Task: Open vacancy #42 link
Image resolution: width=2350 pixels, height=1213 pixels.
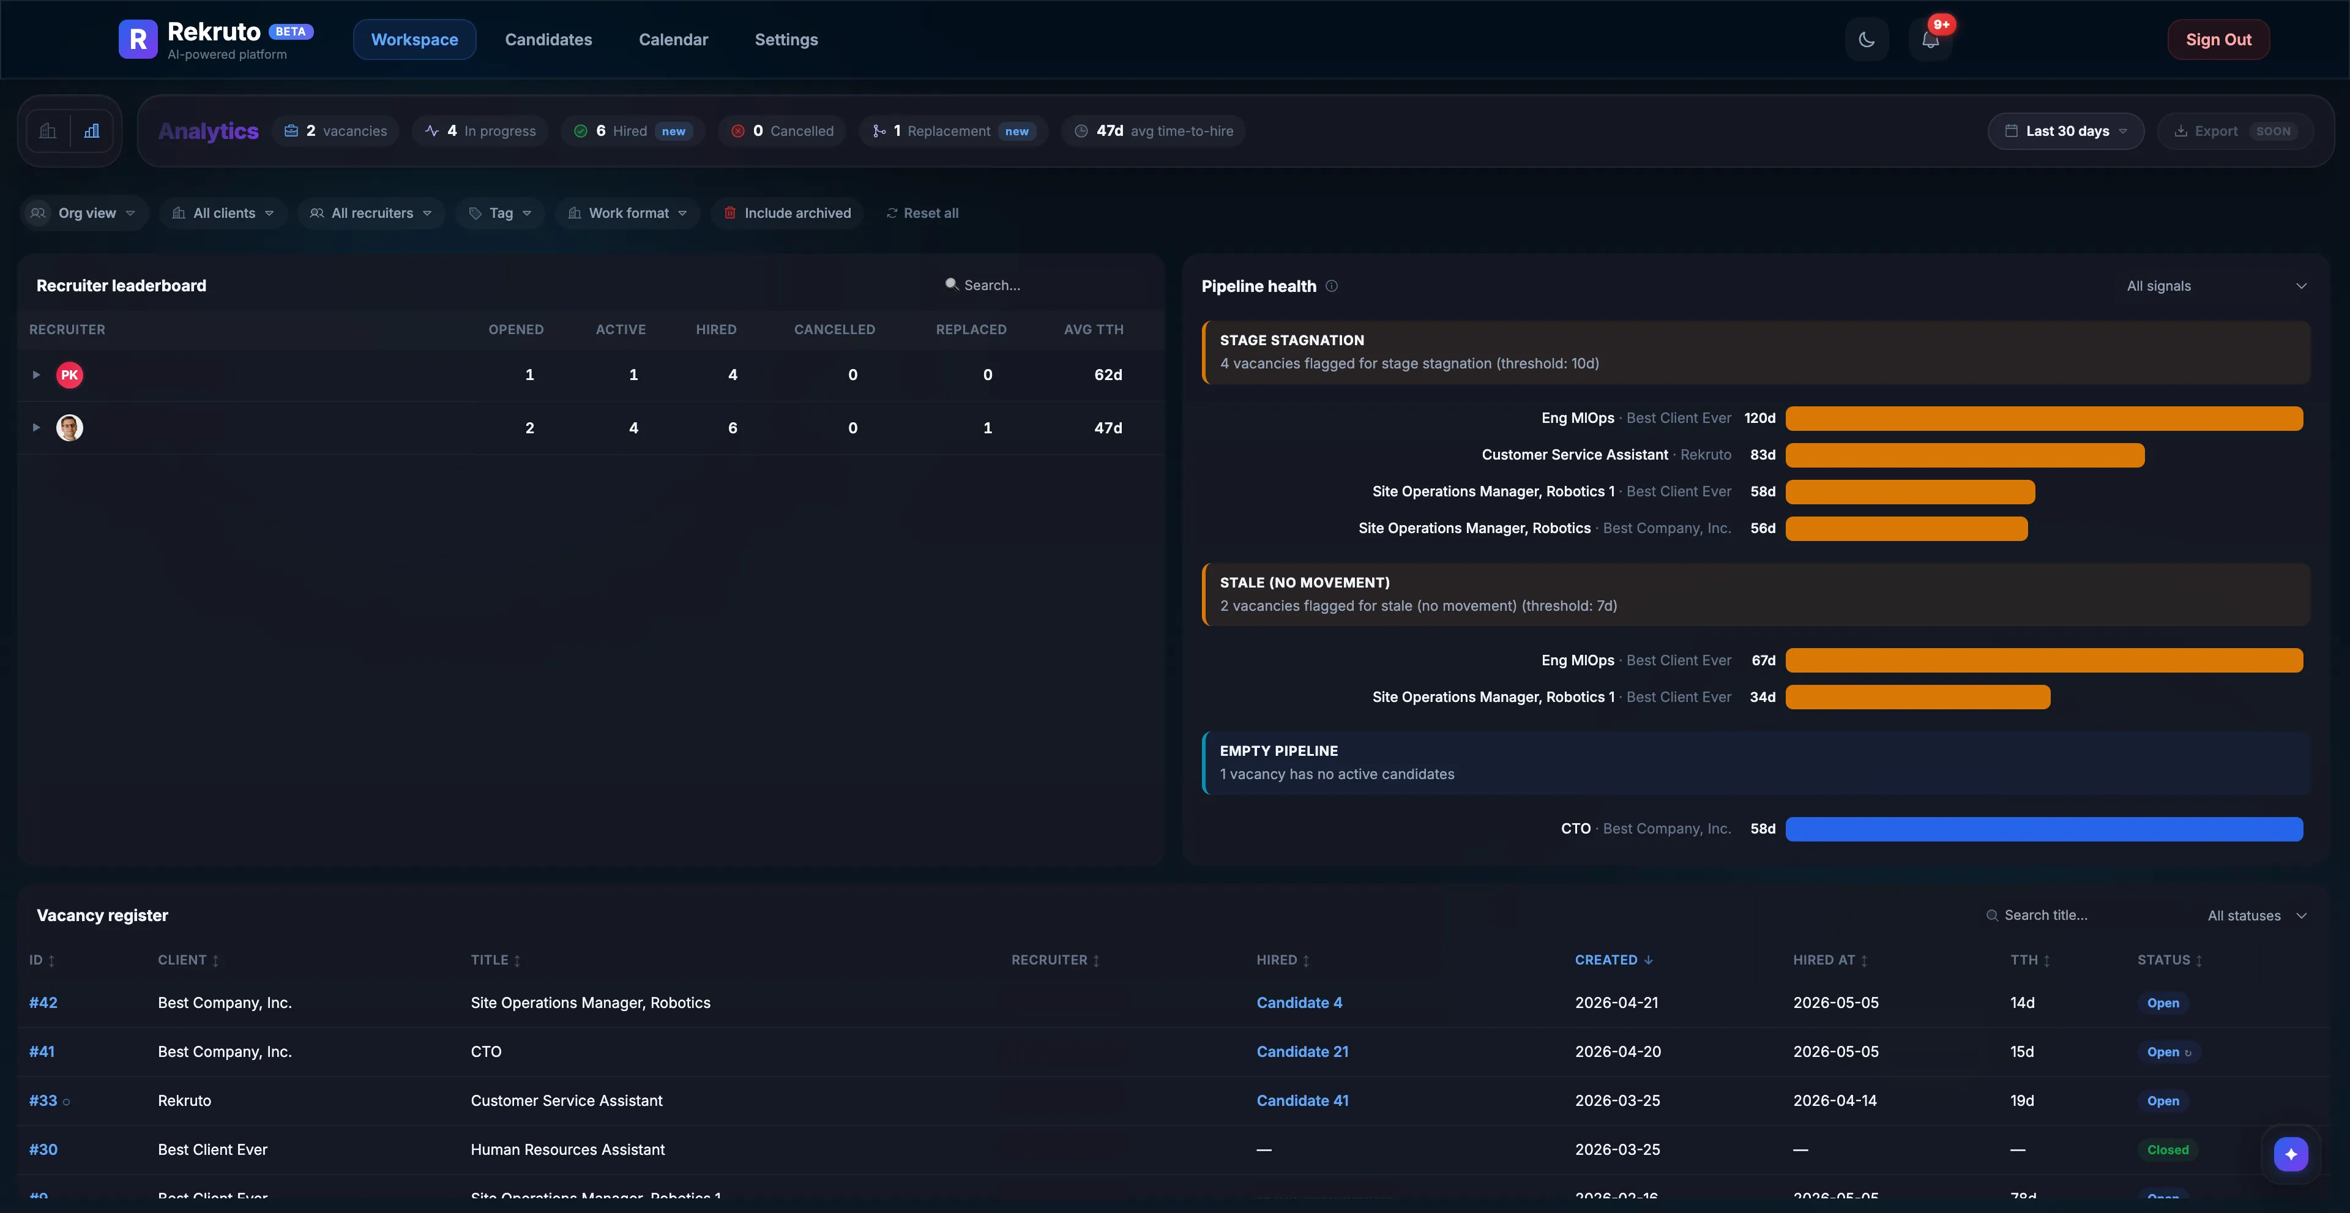Action: click(x=43, y=1003)
